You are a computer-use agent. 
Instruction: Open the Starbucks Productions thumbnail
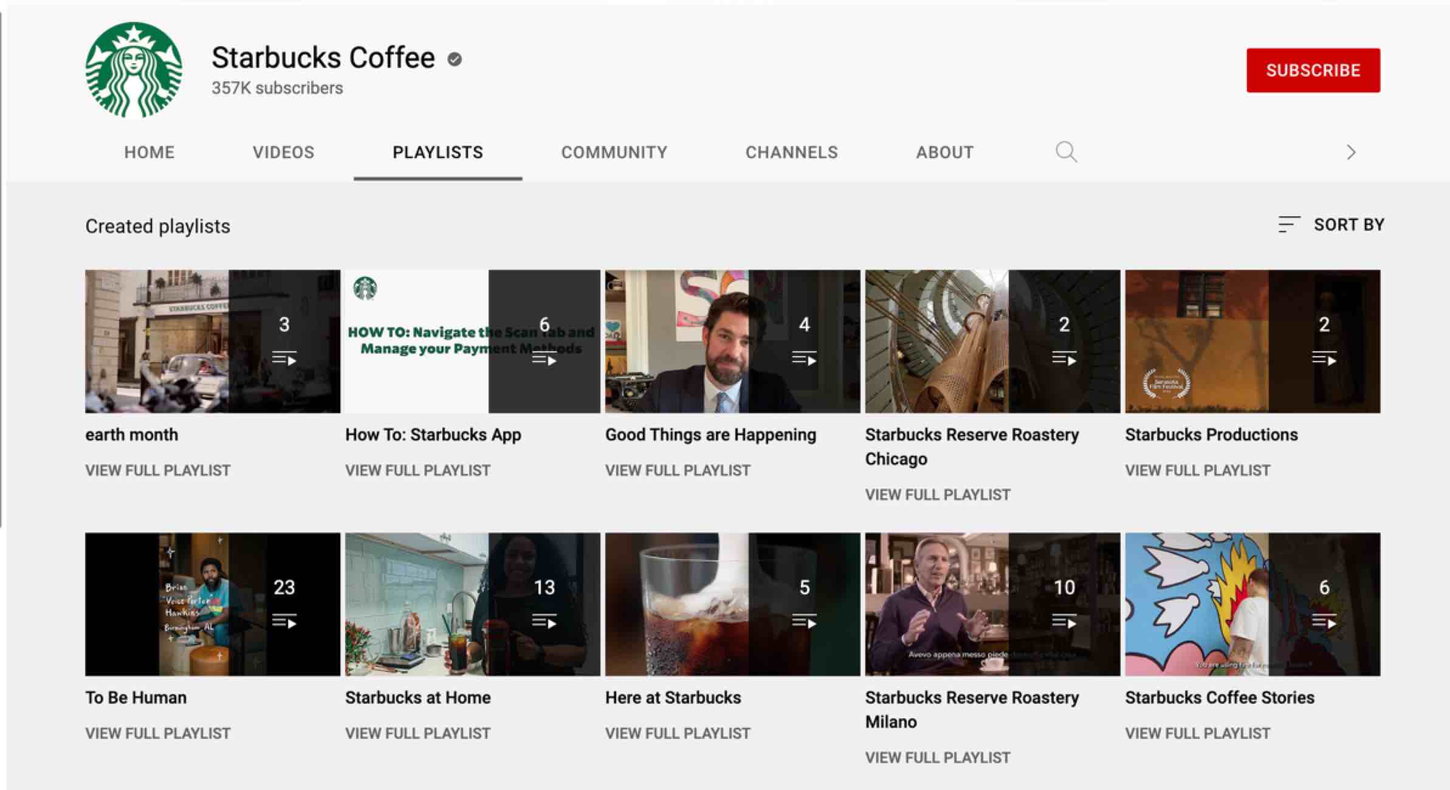[1252, 342]
